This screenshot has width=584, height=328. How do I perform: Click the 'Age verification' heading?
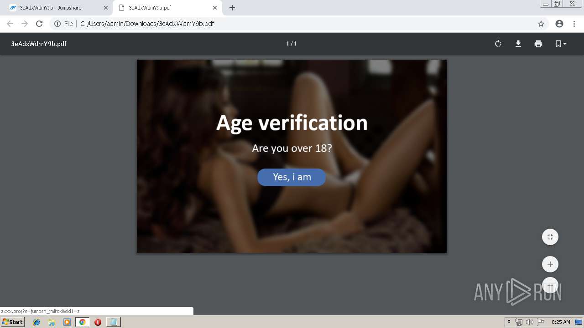pyautogui.click(x=292, y=123)
